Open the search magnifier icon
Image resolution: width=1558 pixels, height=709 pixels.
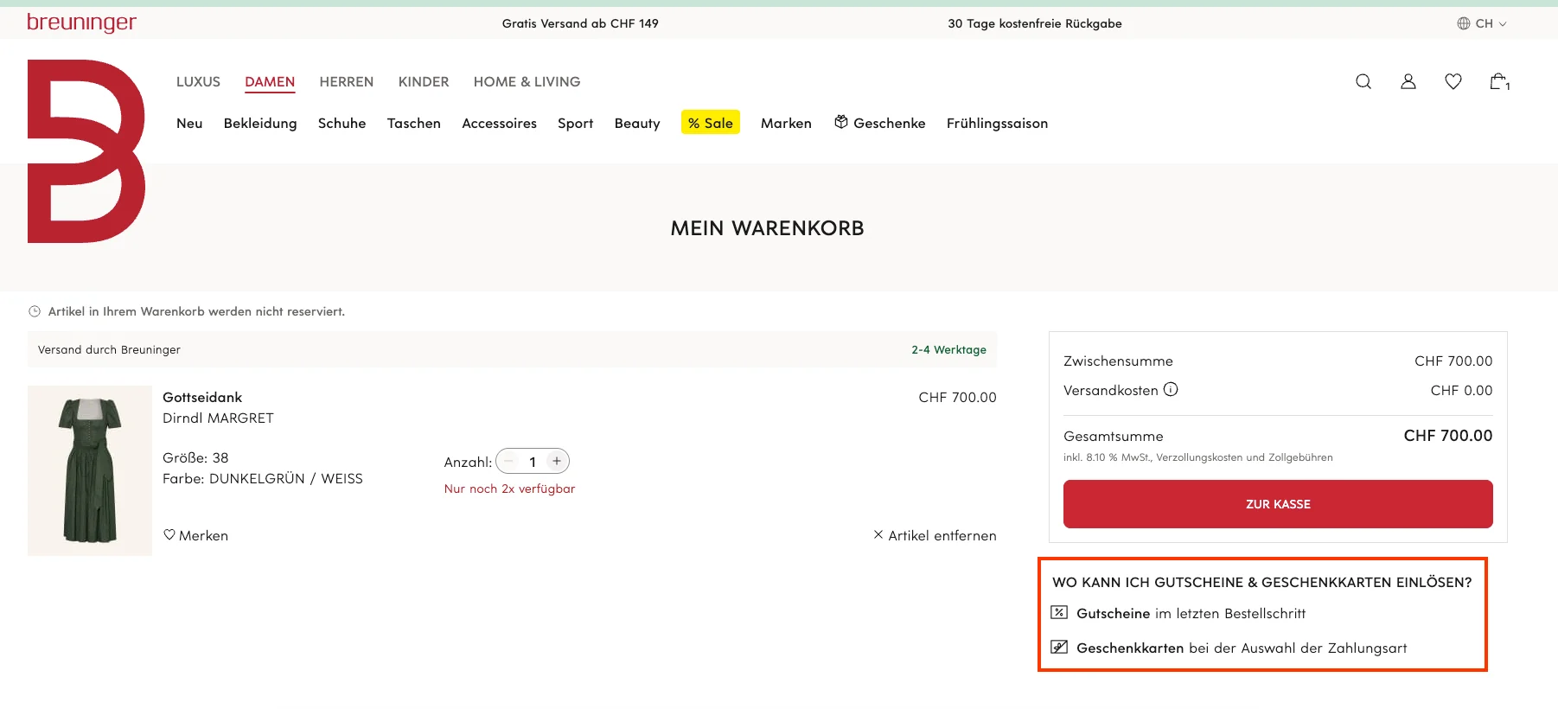[1363, 81]
